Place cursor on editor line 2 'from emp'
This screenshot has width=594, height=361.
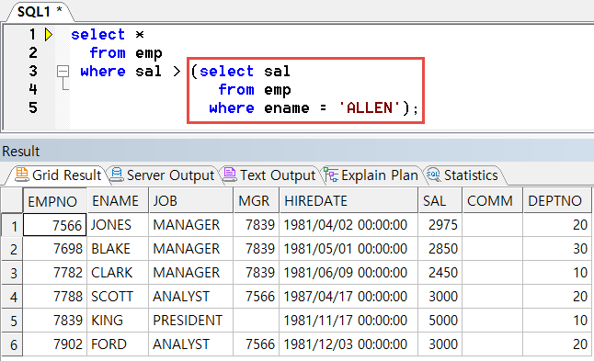click(126, 53)
